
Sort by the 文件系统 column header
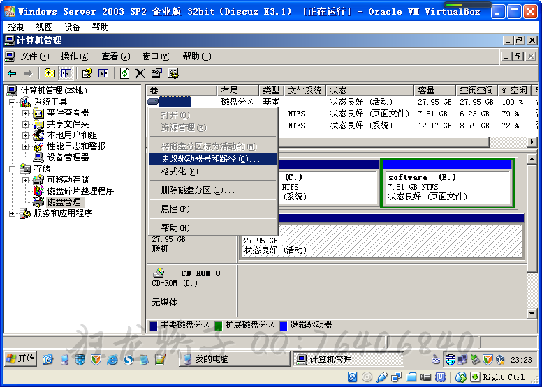point(305,91)
